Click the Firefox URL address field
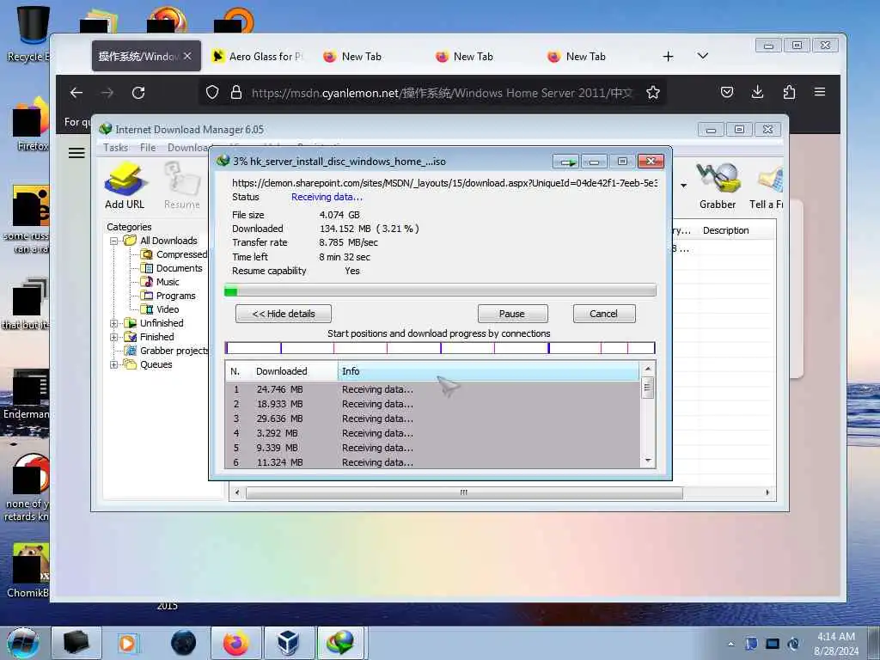Screen dimensions: 880x660 point(441,93)
